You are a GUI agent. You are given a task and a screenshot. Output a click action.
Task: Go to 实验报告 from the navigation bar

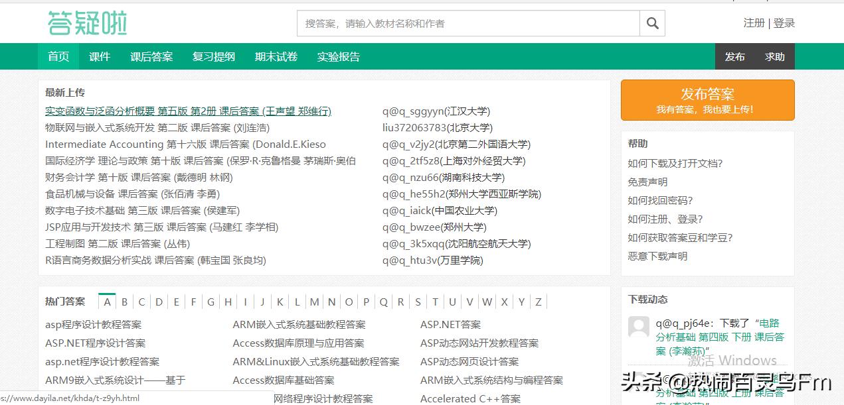[x=339, y=56]
